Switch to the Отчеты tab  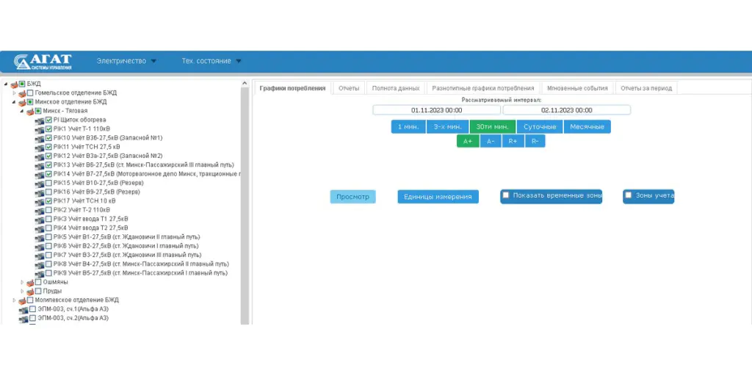click(x=349, y=88)
